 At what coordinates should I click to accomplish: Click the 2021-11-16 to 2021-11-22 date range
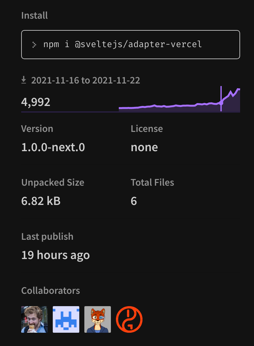[86, 80]
